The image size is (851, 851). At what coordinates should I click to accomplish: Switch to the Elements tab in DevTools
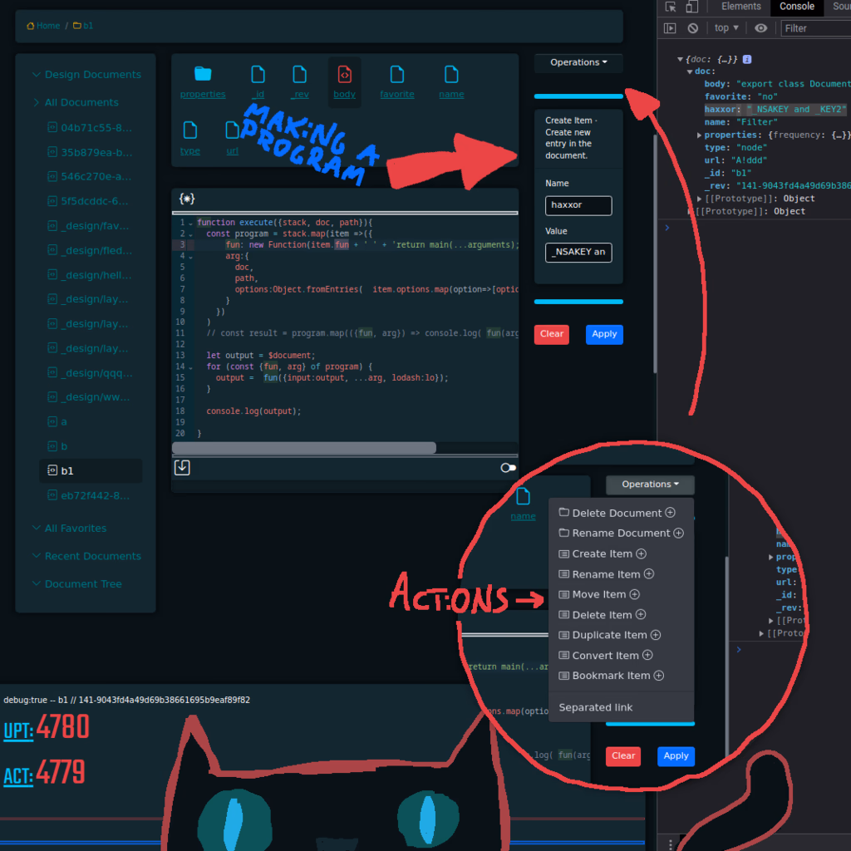[x=740, y=7]
